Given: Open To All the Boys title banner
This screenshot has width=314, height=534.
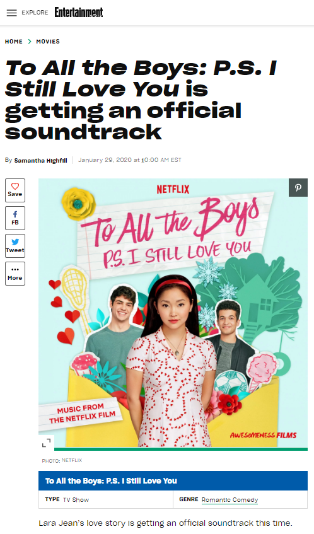Looking at the screenshot, I should (173, 480).
